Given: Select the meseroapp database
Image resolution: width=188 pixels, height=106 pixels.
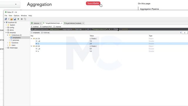Looking at the screenshot, I should (14, 48).
